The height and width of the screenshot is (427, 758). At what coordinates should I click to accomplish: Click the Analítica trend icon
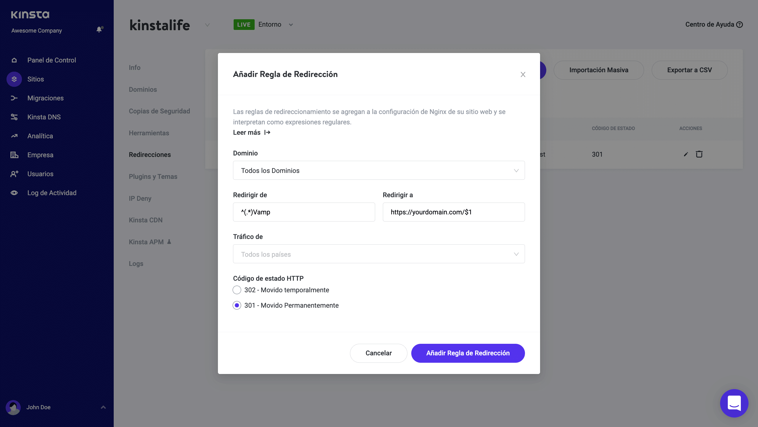coord(14,136)
